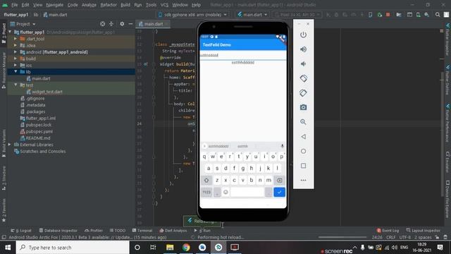451x254 pixels.
Task: Click hot reload progress bar in status bar
Action: [x=342, y=237]
